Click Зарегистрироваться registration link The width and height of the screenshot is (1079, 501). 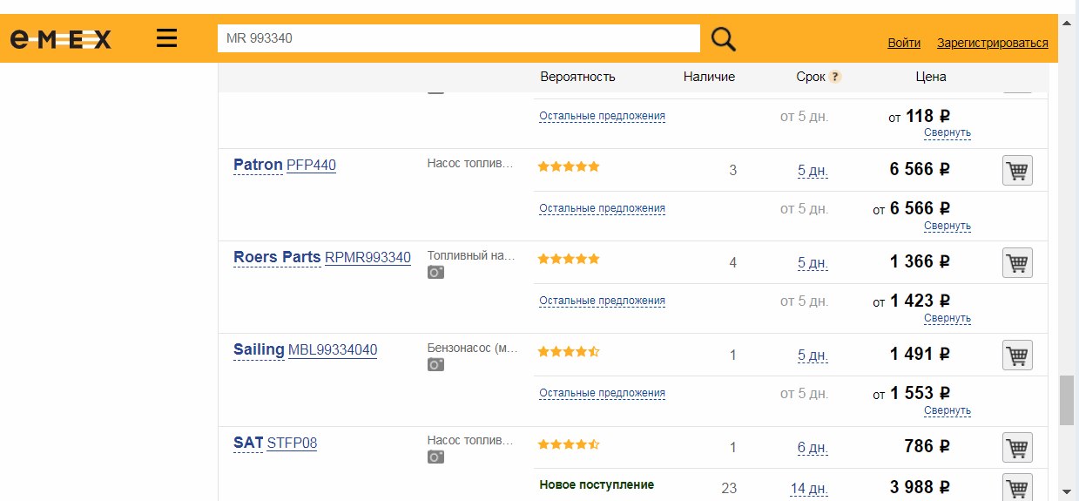pyautogui.click(x=992, y=43)
